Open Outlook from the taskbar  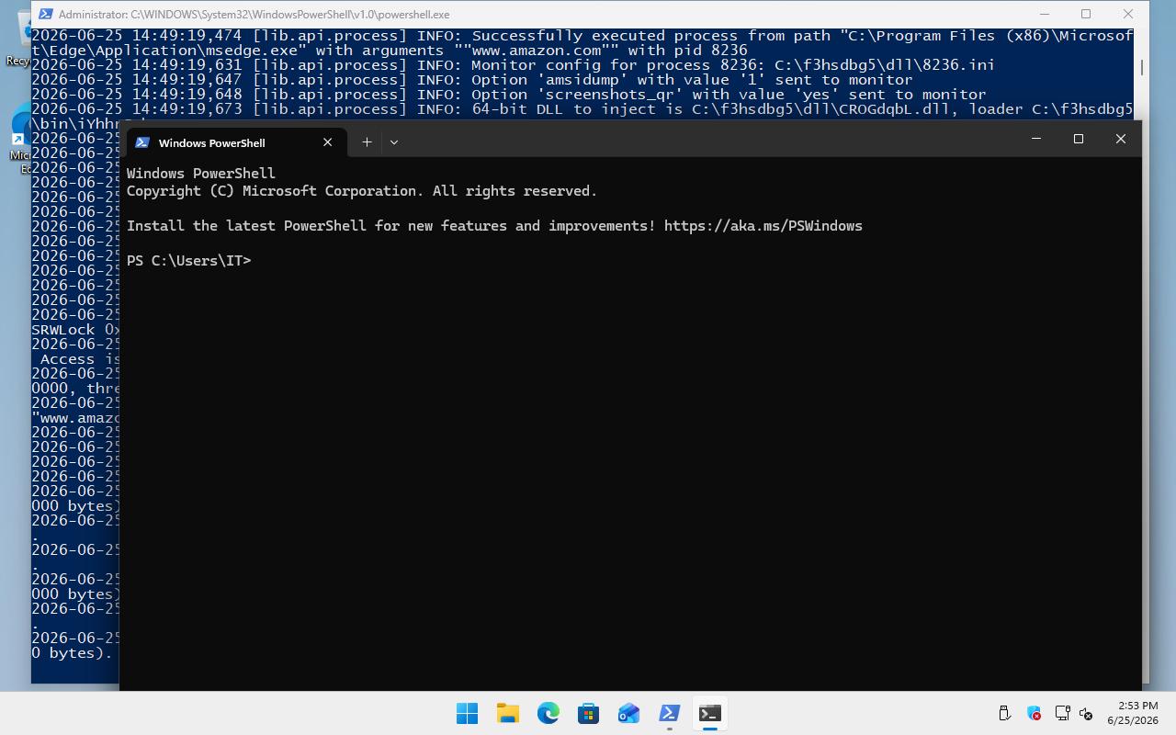(x=628, y=713)
